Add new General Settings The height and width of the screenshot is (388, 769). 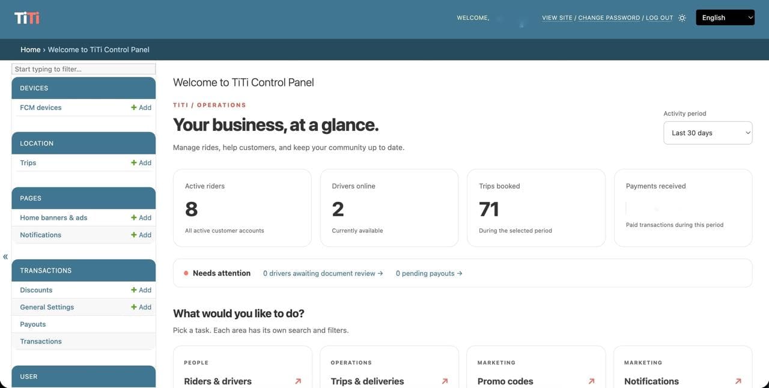coord(141,307)
